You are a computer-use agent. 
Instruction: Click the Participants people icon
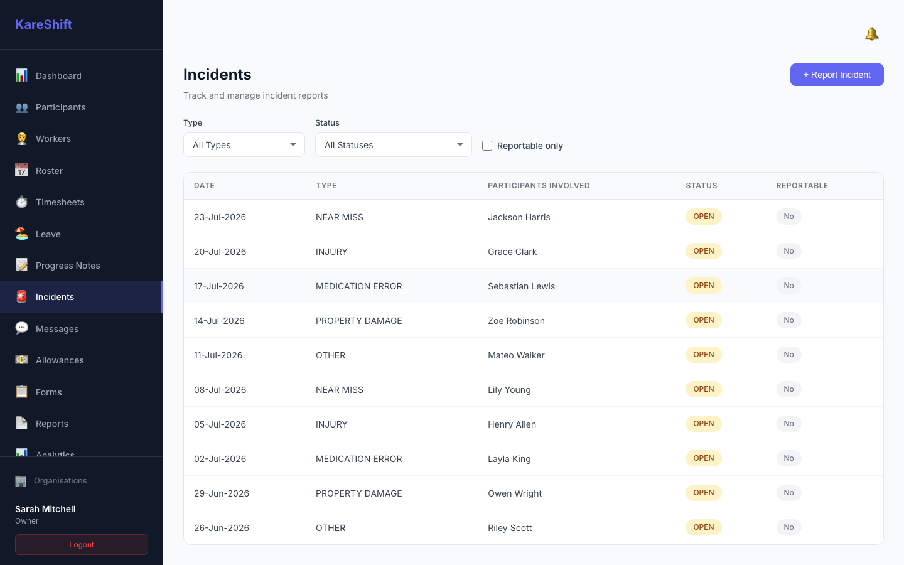tap(21, 107)
